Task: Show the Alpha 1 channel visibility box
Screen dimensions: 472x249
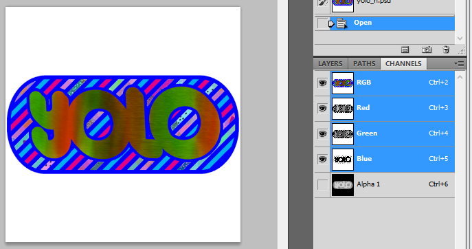Action: coord(322,185)
